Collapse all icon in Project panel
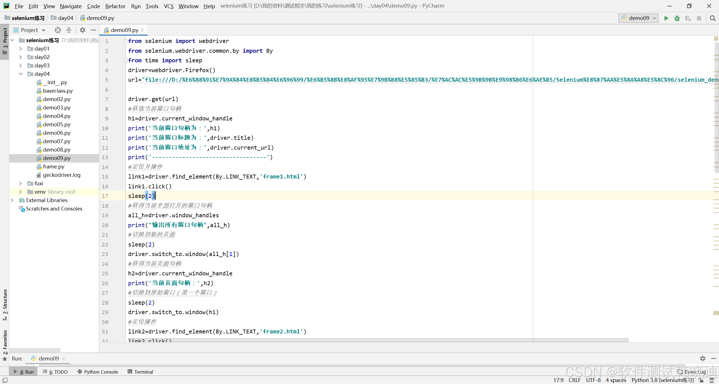This screenshot has height=384, width=719. click(x=69, y=30)
